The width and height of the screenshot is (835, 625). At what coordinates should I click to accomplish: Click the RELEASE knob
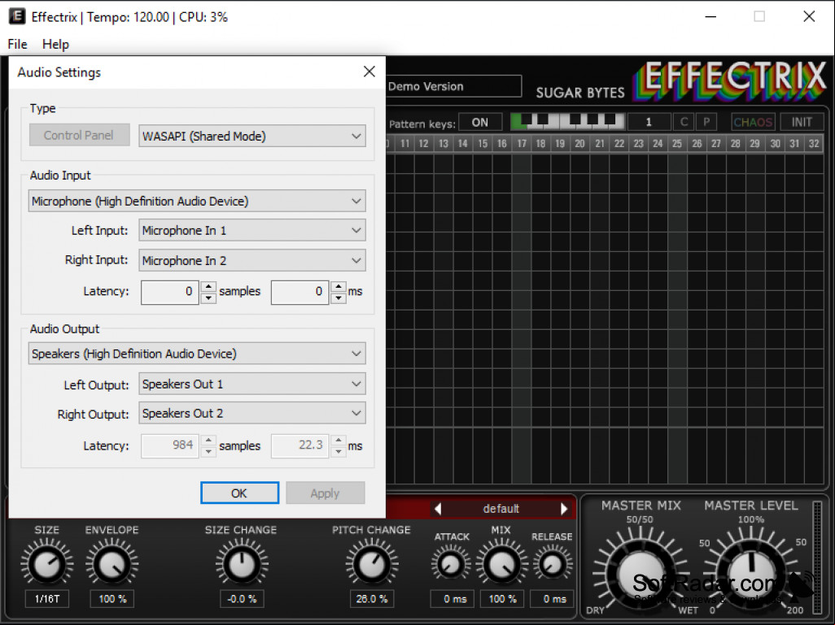click(x=553, y=564)
